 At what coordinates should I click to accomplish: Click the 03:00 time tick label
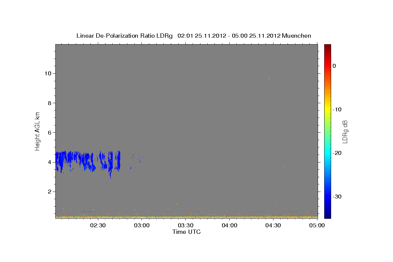click(142, 226)
